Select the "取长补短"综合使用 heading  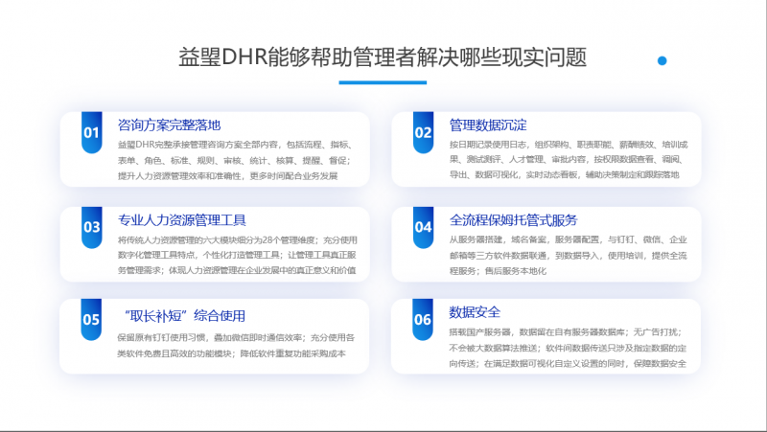[185, 315]
